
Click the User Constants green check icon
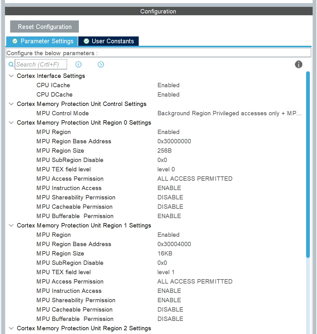pyautogui.click(x=86, y=41)
